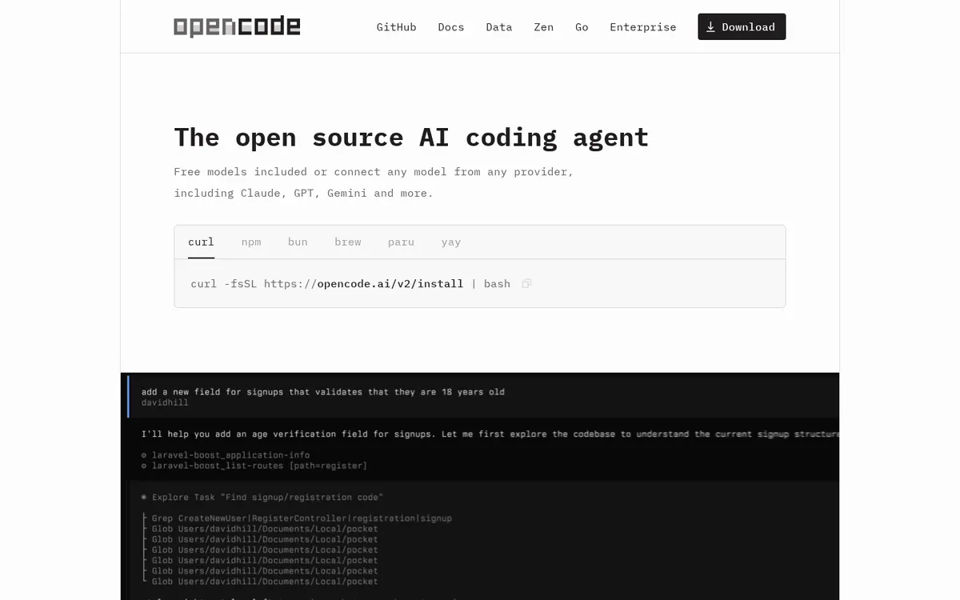
Task: Open the Docs page
Action: [x=451, y=27]
